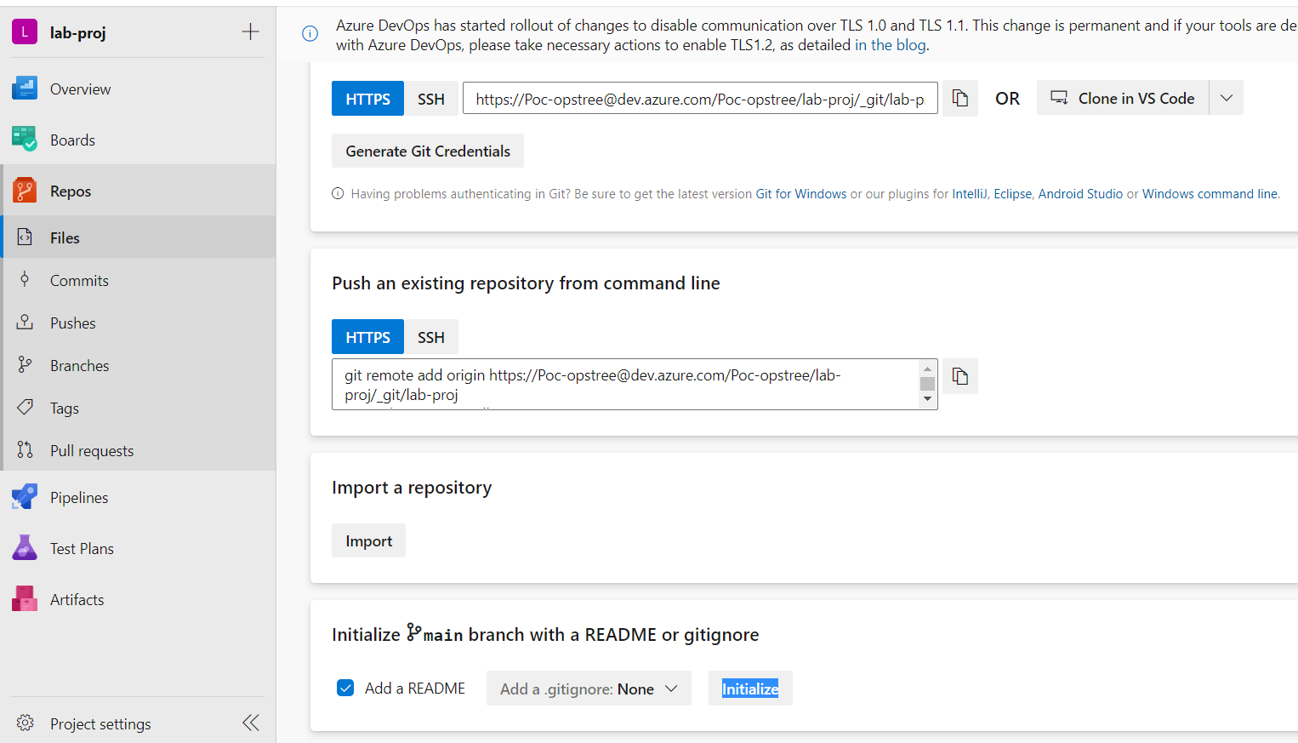
Task: Click the lab-proj project avatar icon
Action: tap(25, 32)
